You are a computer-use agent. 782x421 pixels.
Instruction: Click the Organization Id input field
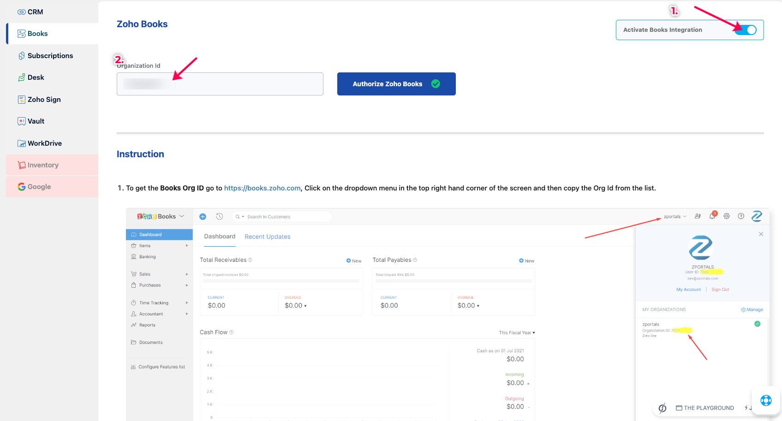coord(220,84)
